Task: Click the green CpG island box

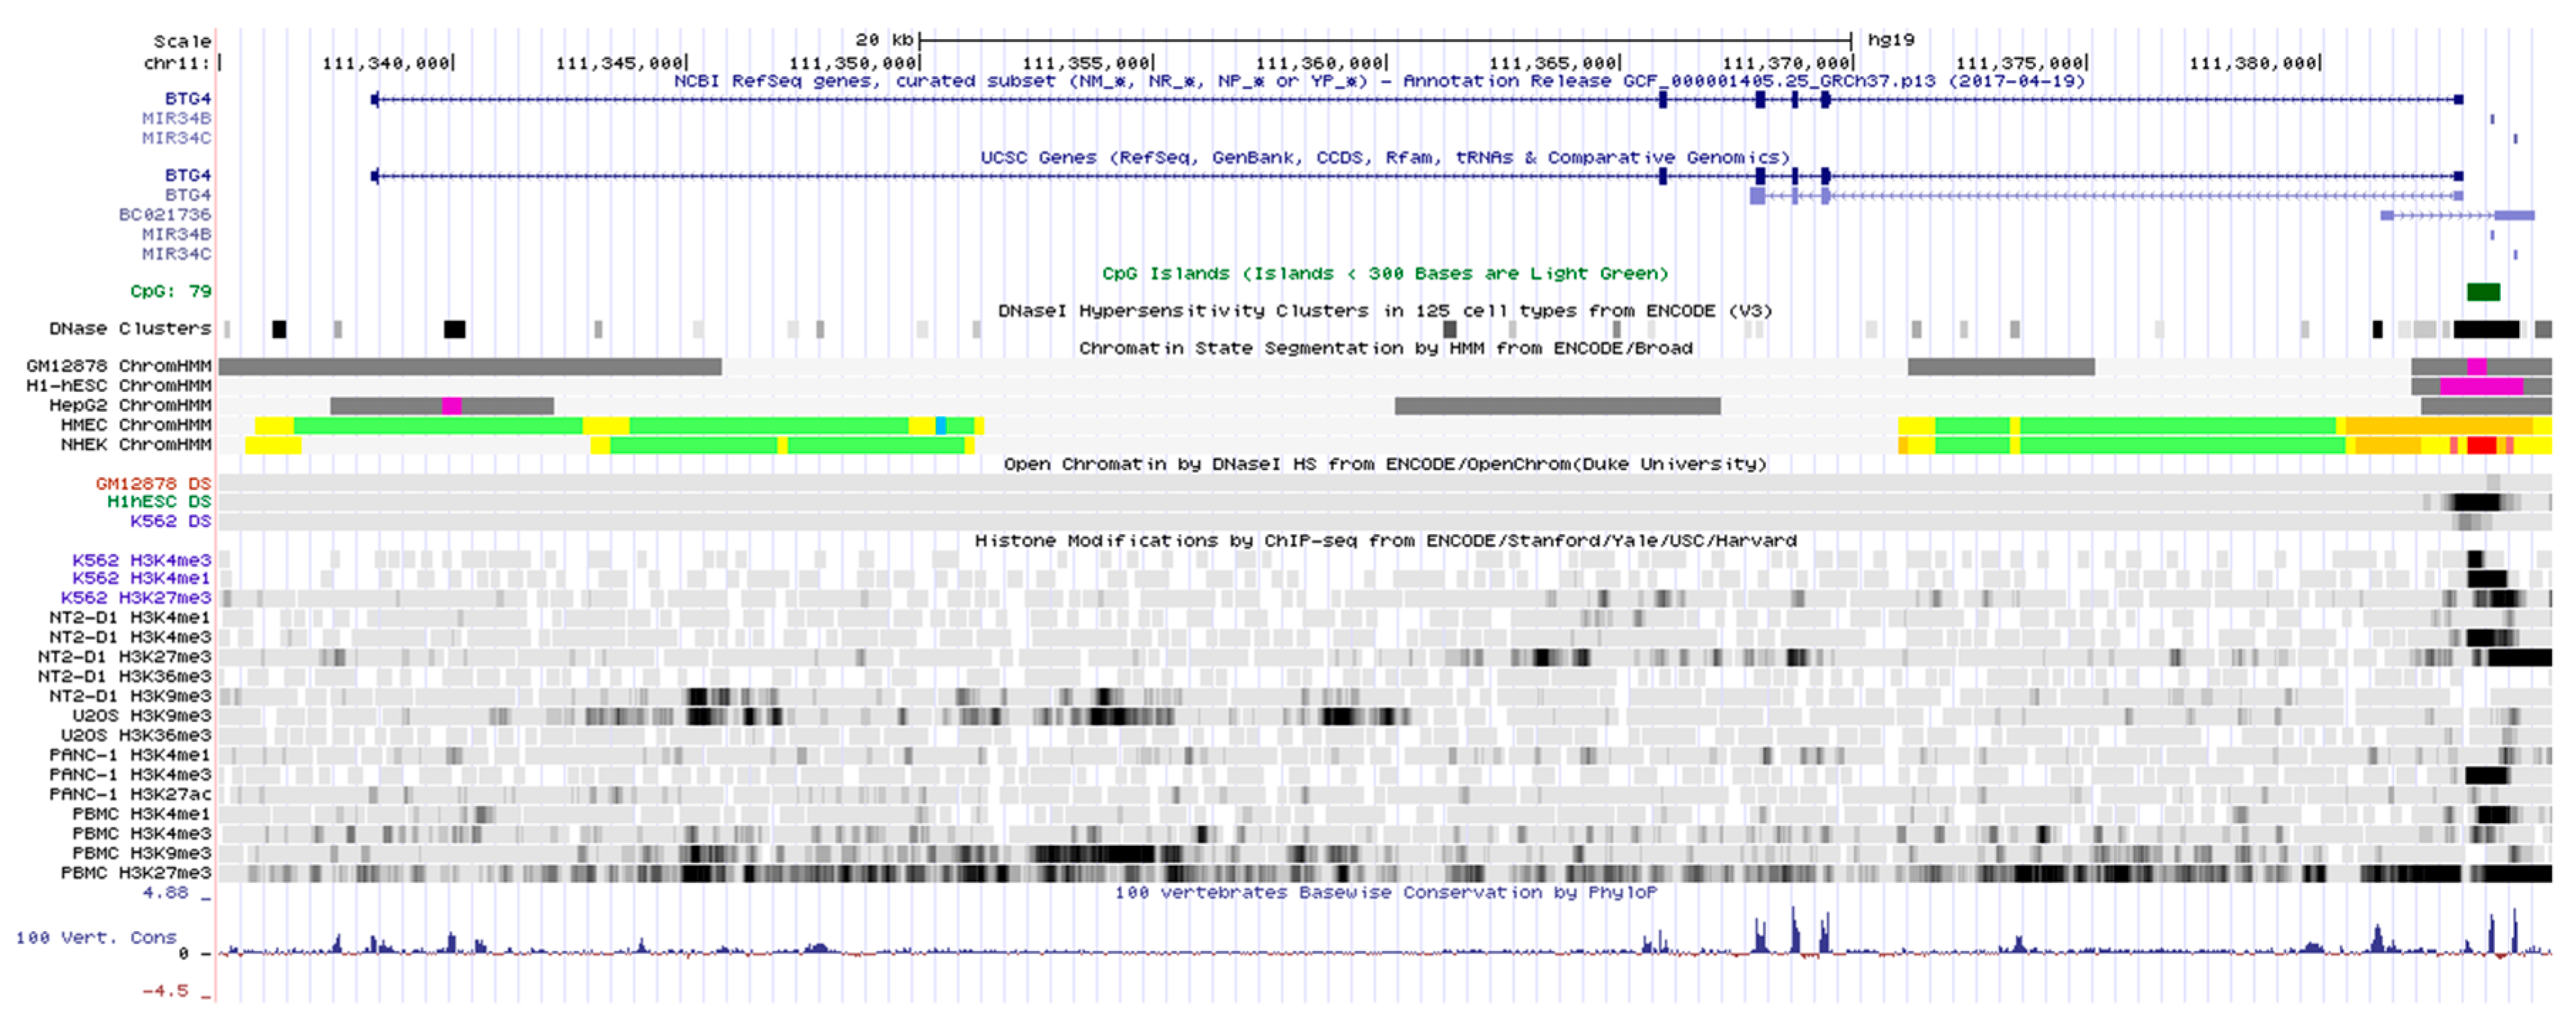Action: point(2483,290)
